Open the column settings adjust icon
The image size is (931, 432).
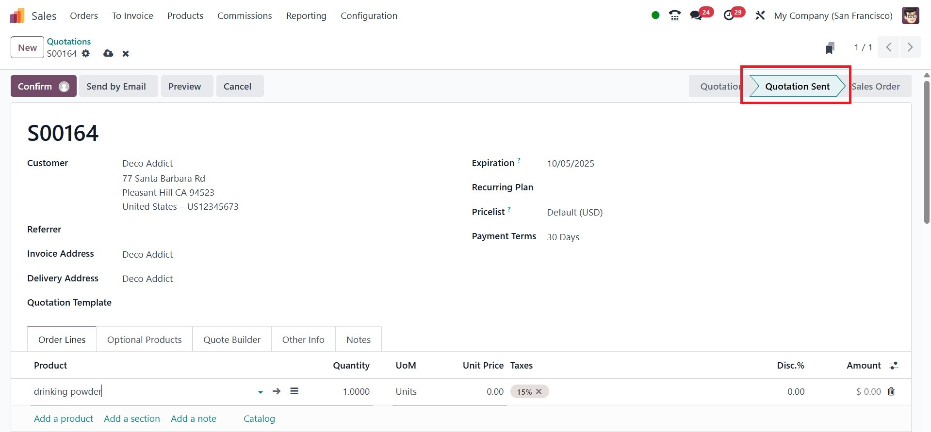coord(894,366)
